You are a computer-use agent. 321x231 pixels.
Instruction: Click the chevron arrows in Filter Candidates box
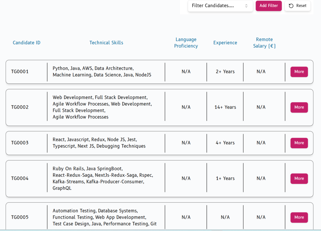tap(246, 6)
